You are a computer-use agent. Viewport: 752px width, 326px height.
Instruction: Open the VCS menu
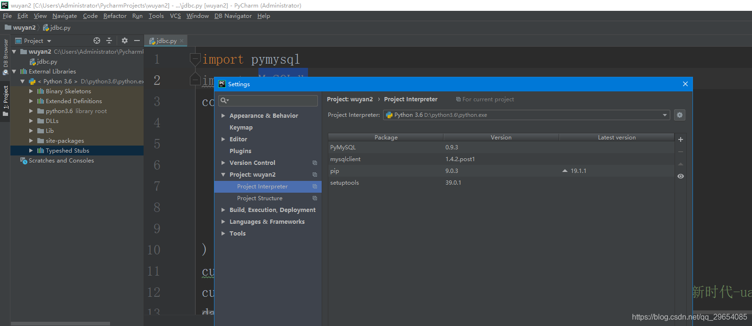[x=175, y=16]
